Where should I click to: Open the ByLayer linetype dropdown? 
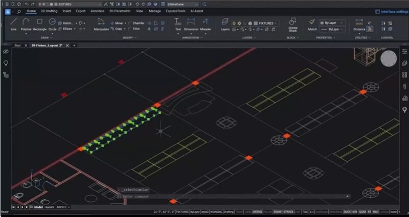(x=332, y=30)
